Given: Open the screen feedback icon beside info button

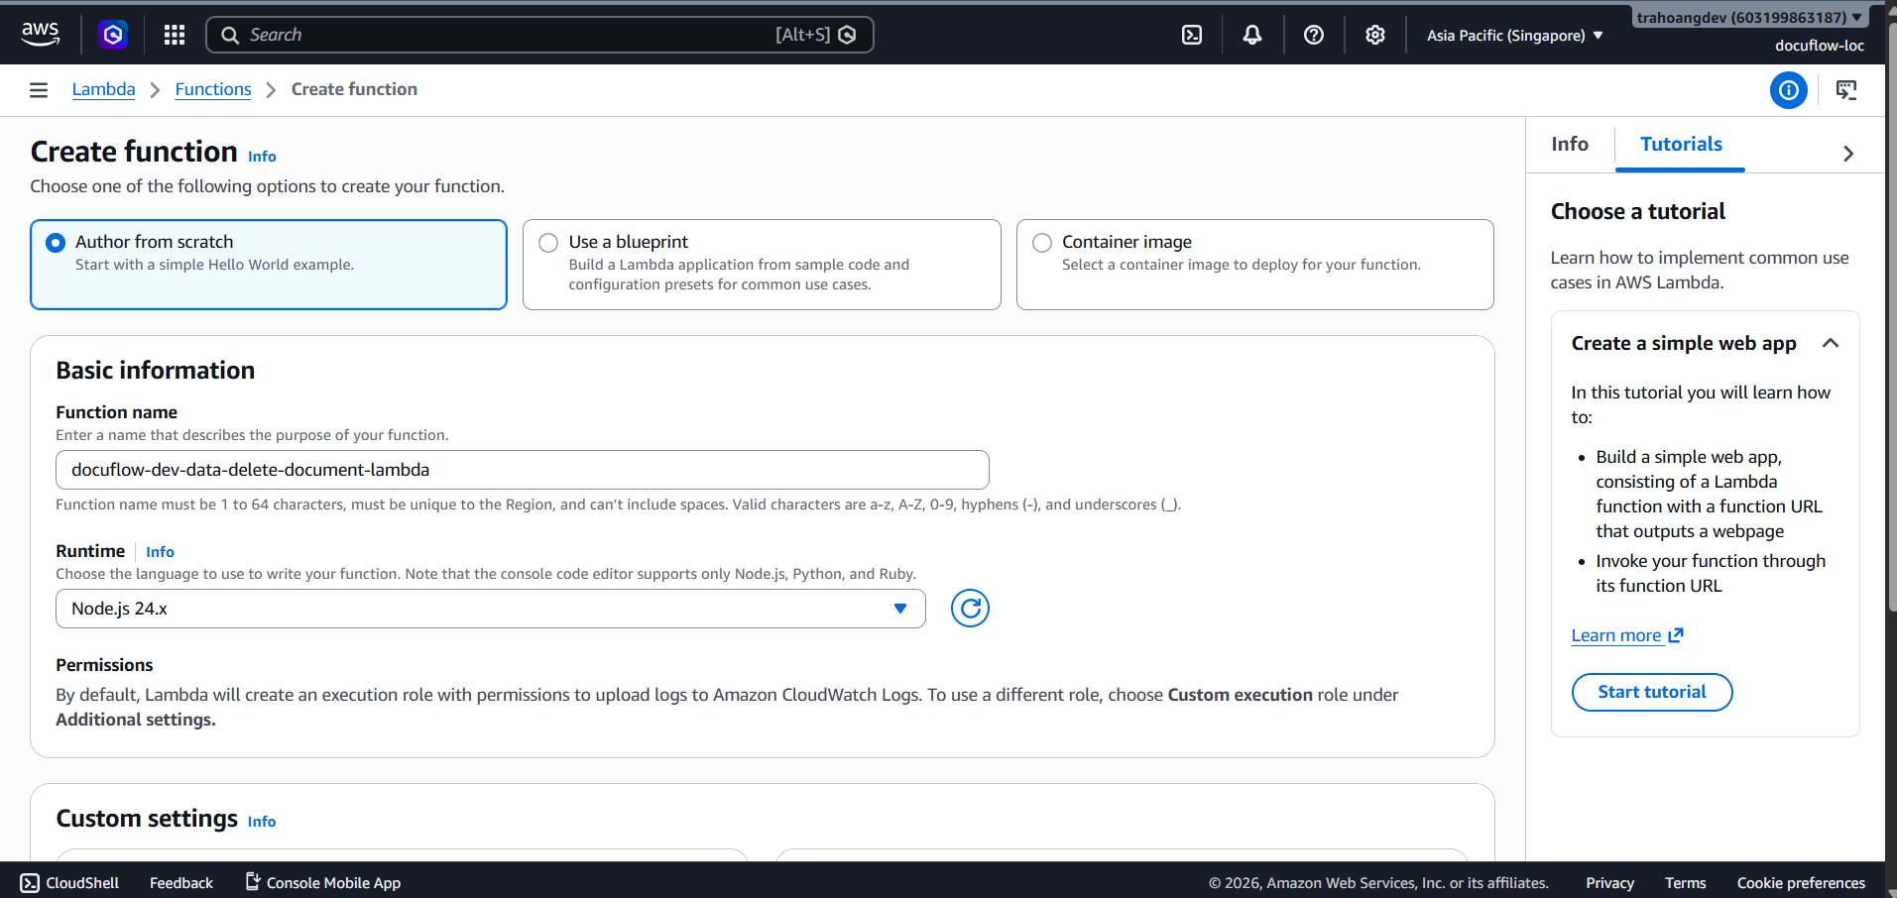Looking at the screenshot, I should (1846, 90).
